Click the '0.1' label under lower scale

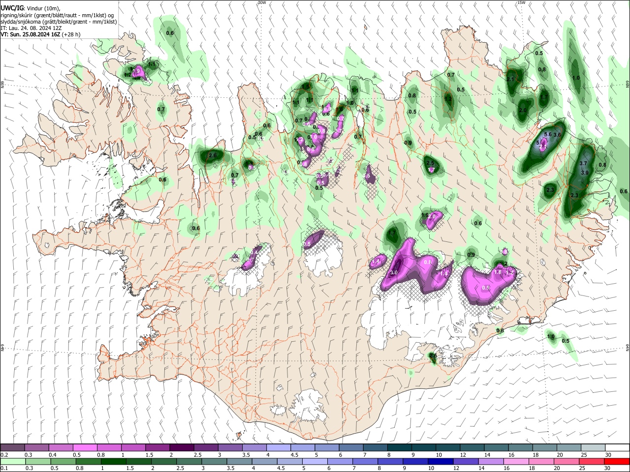(x=4, y=469)
